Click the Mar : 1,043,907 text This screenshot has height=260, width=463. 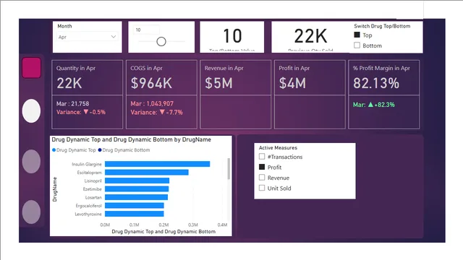pos(152,104)
